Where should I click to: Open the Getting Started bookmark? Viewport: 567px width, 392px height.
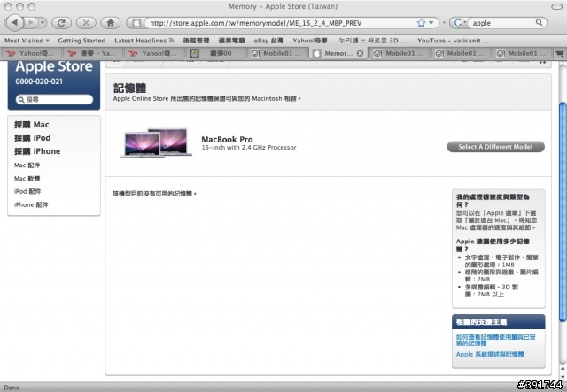click(82, 41)
